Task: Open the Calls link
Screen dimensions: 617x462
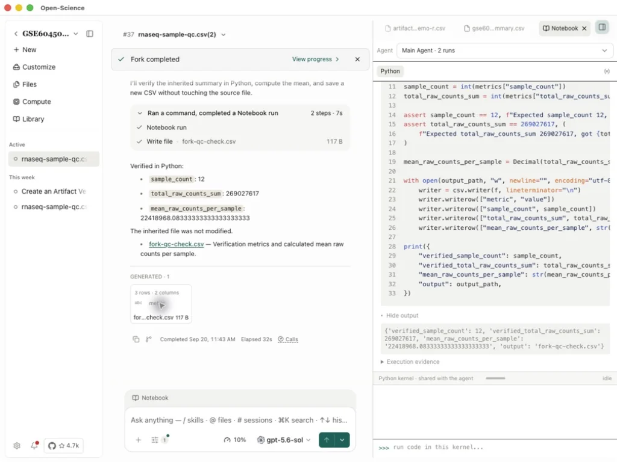Action: (288, 339)
